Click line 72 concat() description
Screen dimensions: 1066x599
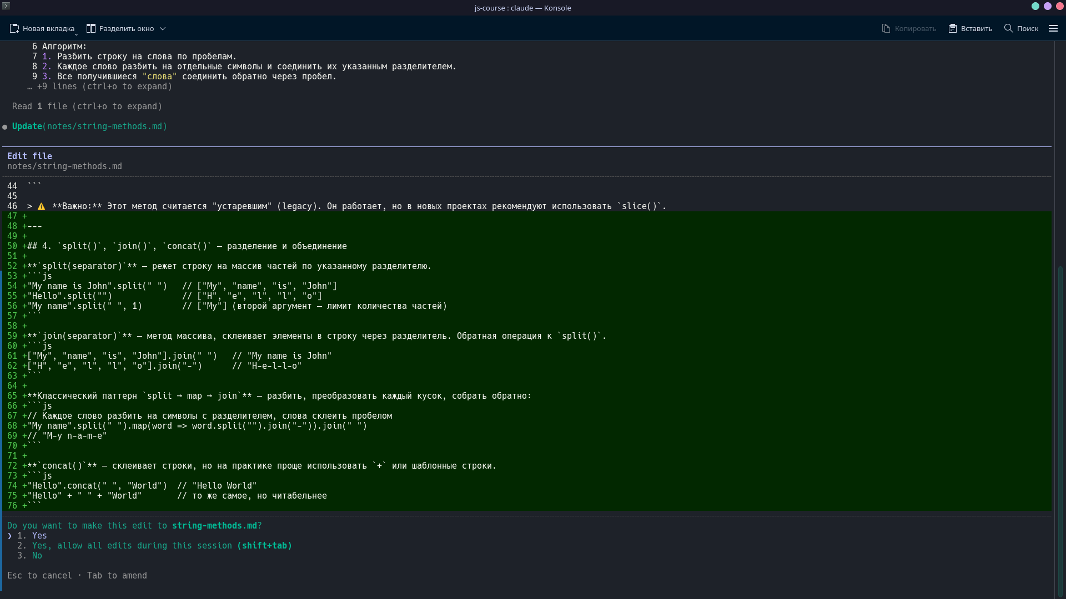(x=262, y=466)
